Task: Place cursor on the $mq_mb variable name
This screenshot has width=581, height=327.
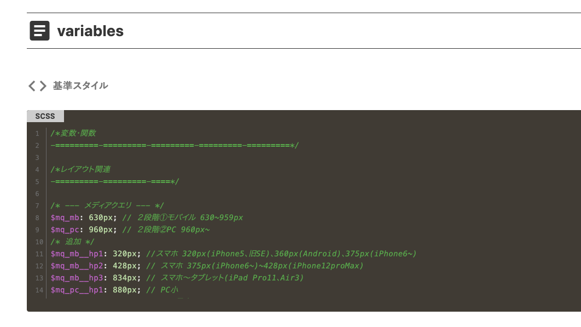Action: pyautogui.click(x=65, y=217)
